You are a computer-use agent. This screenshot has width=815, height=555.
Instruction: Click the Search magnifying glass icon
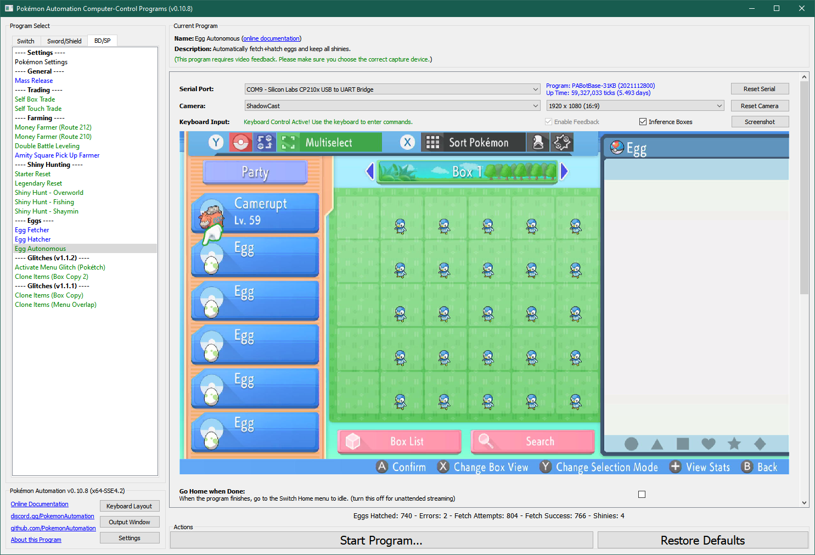pyautogui.click(x=485, y=441)
